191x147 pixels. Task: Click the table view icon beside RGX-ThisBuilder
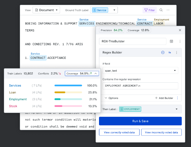pyautogui.click(x=171, y=41)
